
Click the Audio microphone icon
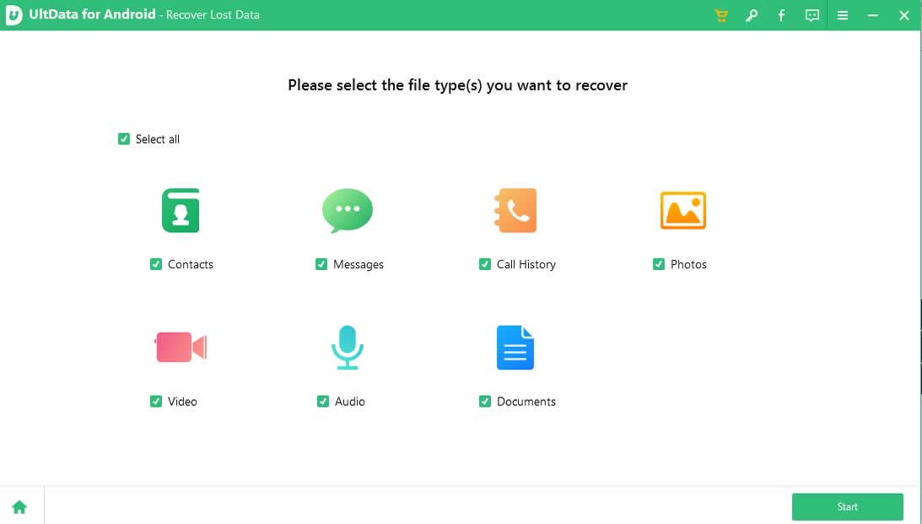347,347
